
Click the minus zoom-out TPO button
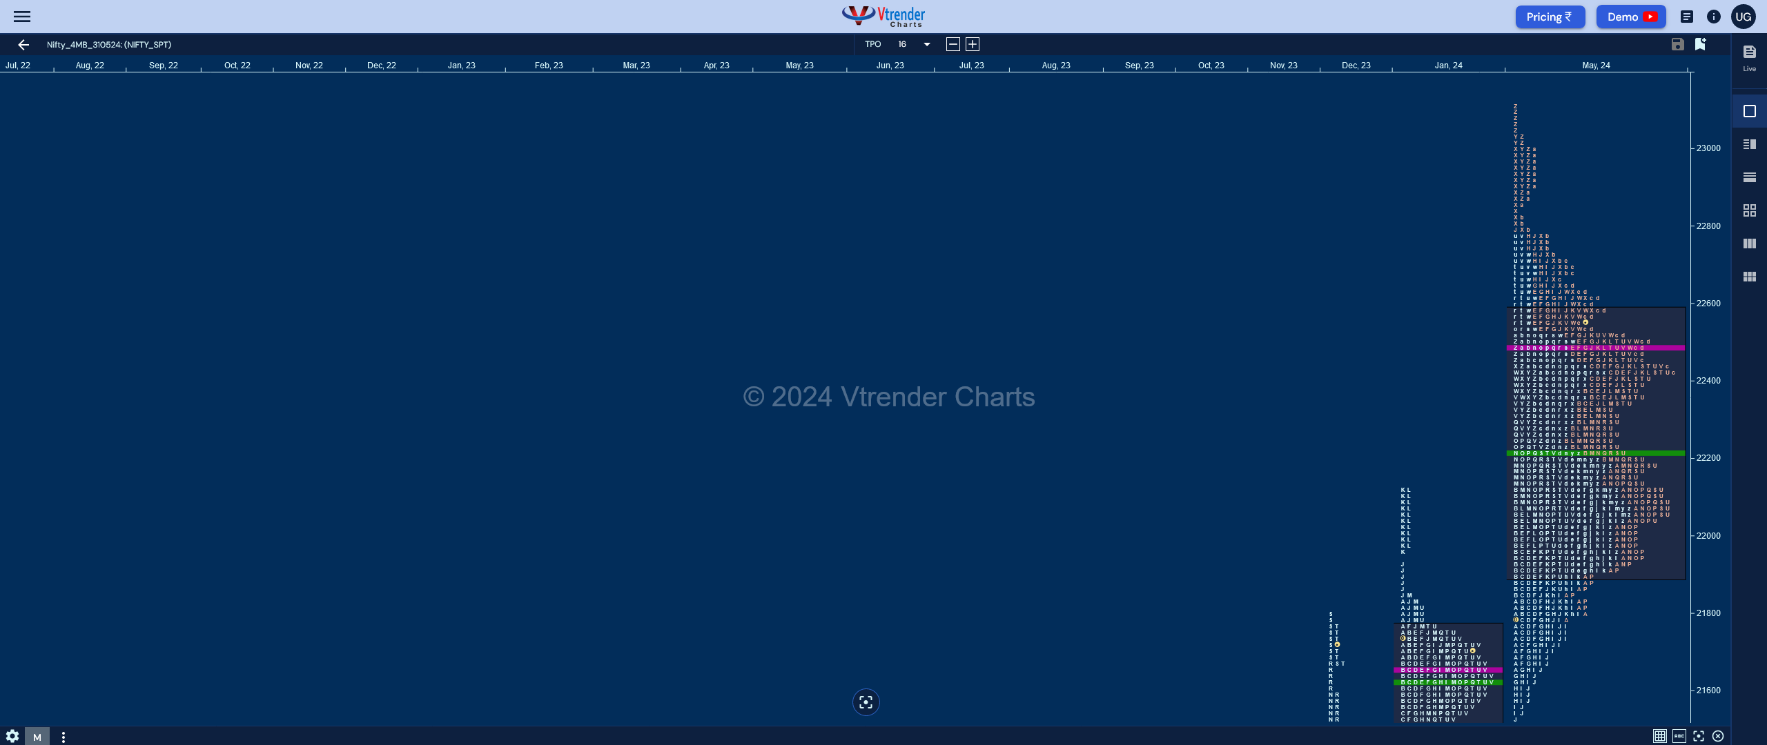[x=953, y=44]
